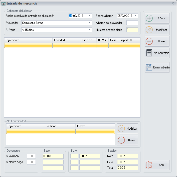This screenshot has width=177, height=177.
Task: Open the effective entry date dropdown arrow
Action: click(90, 16)
